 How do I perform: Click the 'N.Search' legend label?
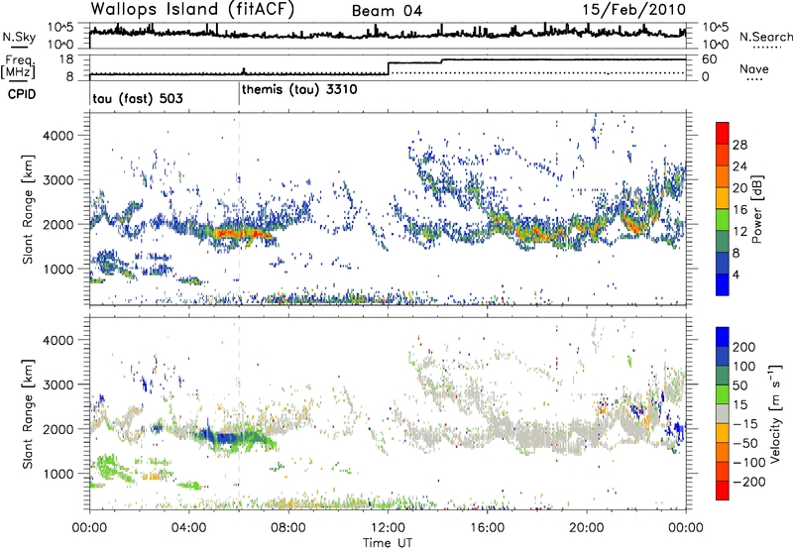pos(765,37)
